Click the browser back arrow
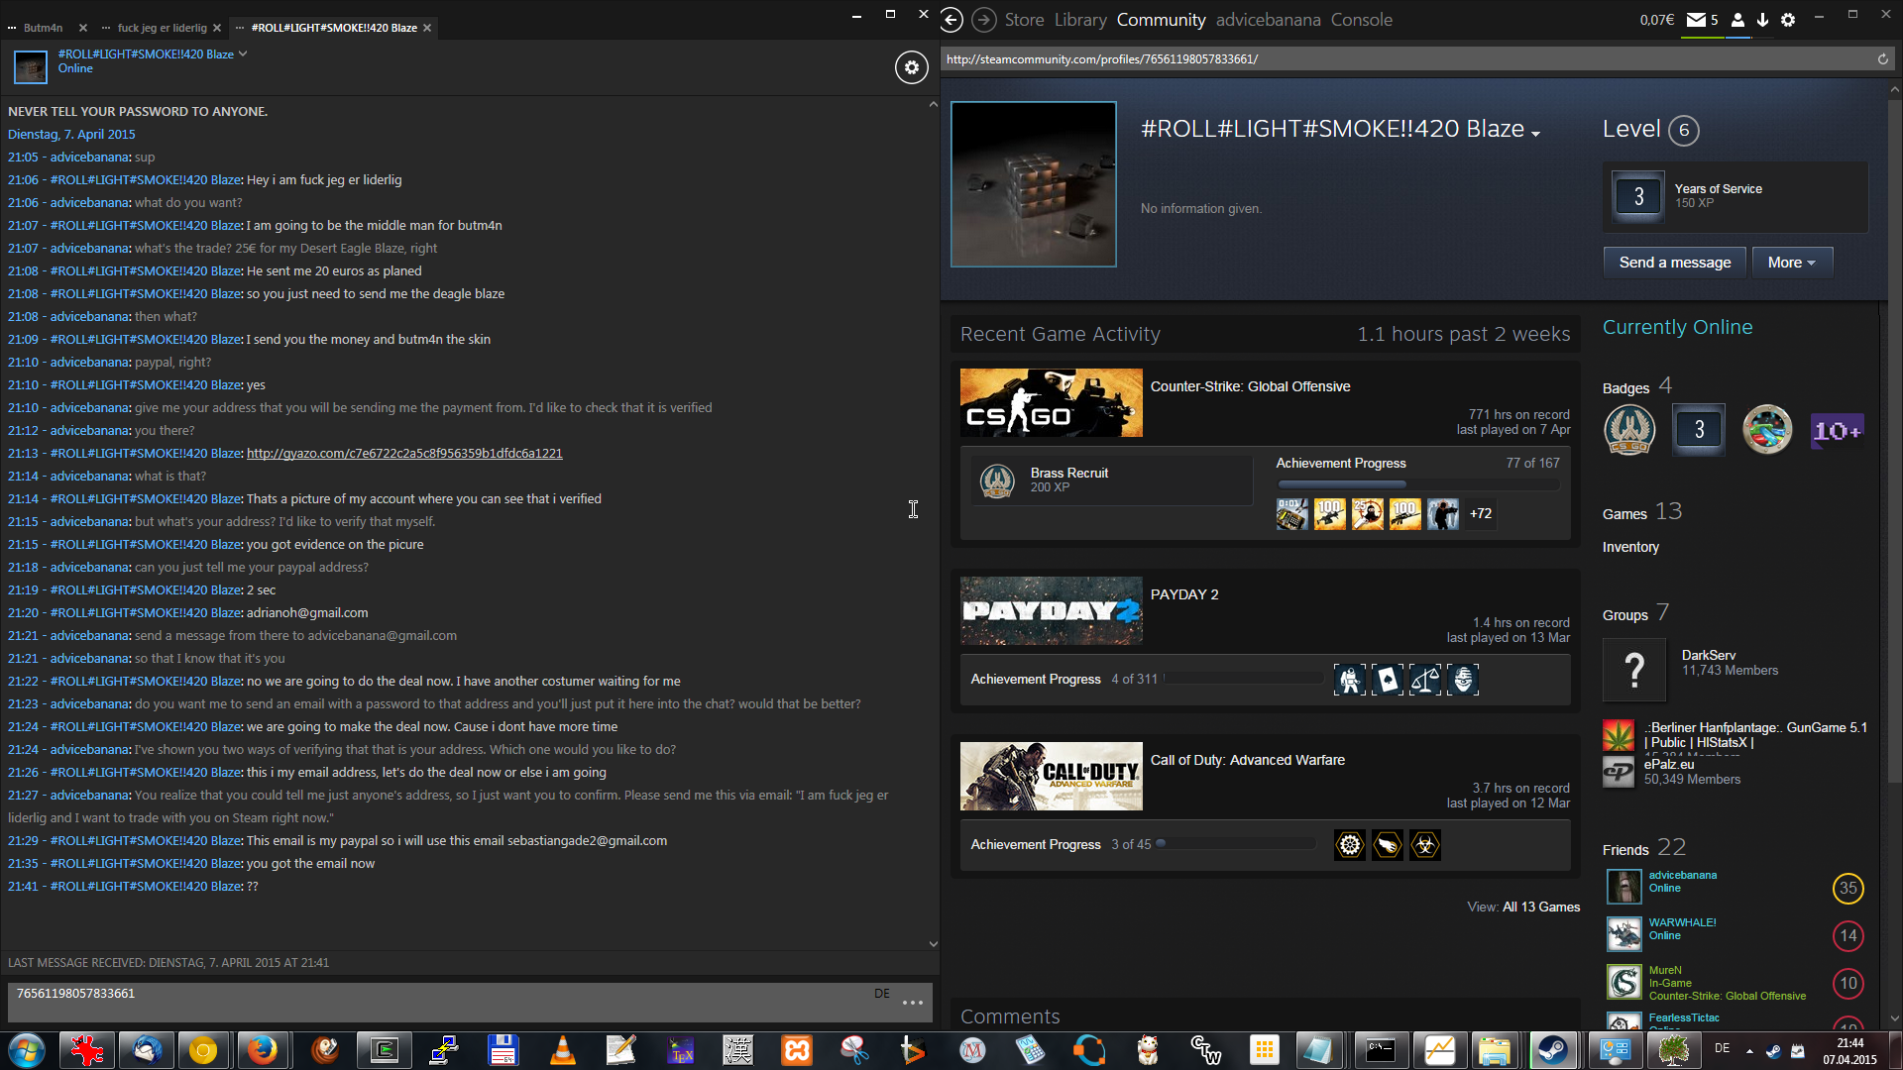This screenshot has height=1070, width=1903. point(951,20)
